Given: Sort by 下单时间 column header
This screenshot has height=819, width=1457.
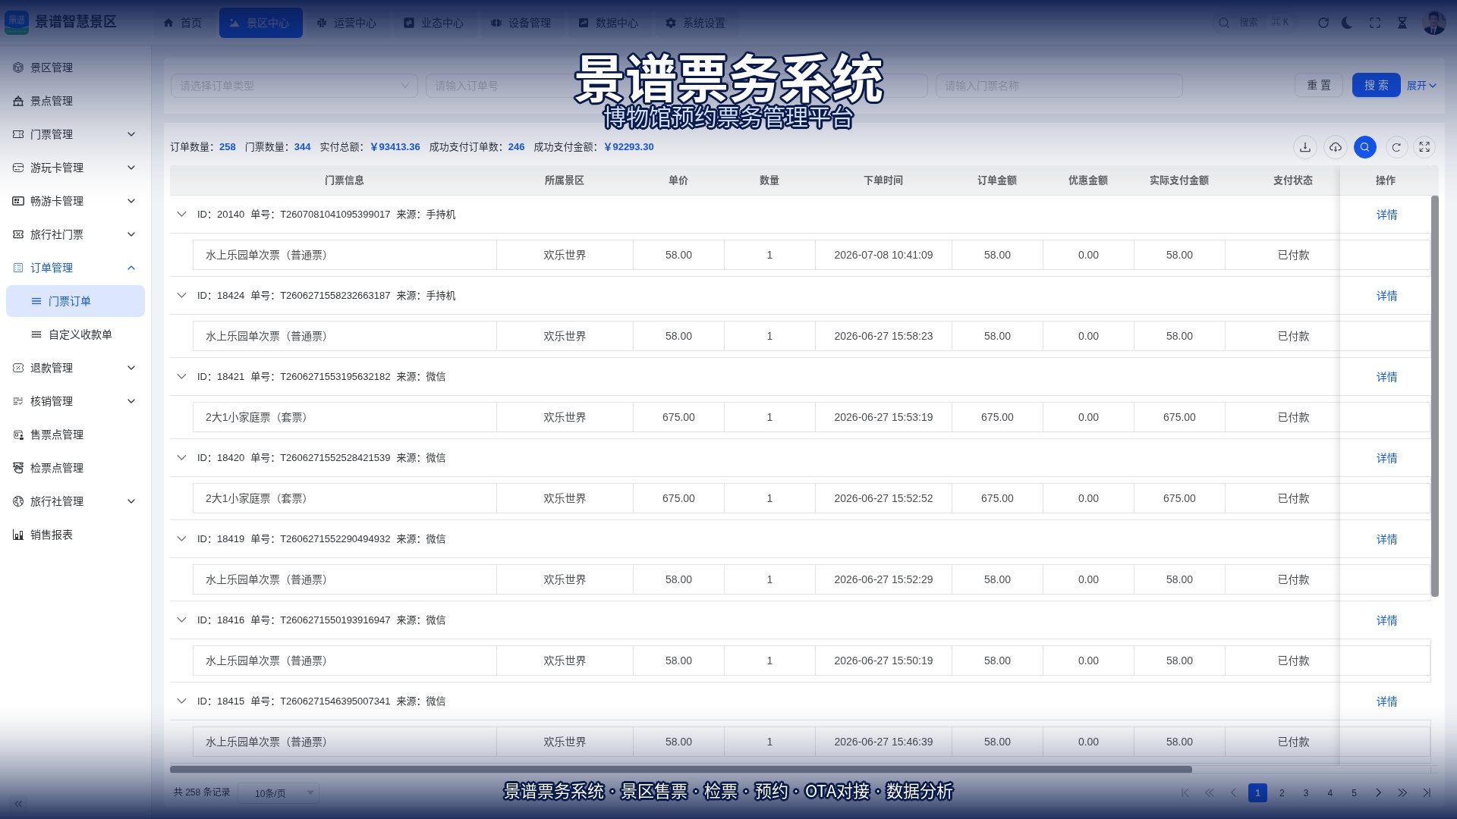Looking at the screenshot, I should (883, 180).
